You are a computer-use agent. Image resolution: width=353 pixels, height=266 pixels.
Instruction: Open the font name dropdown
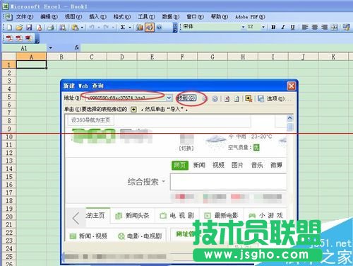[243, 28]
